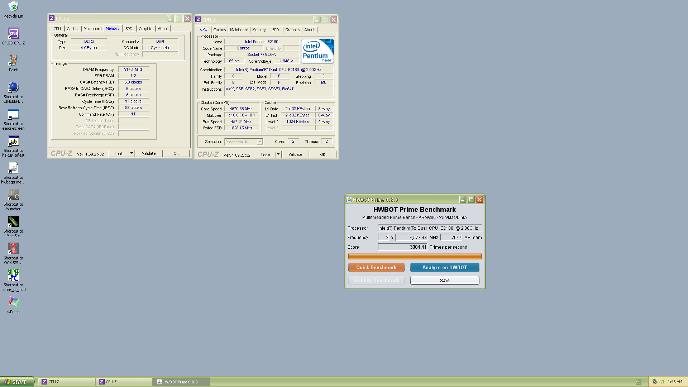The image size is (688, 387).
Task: Switch to first CPU-Z taskbar button
Action: click(x=67, y=382)
